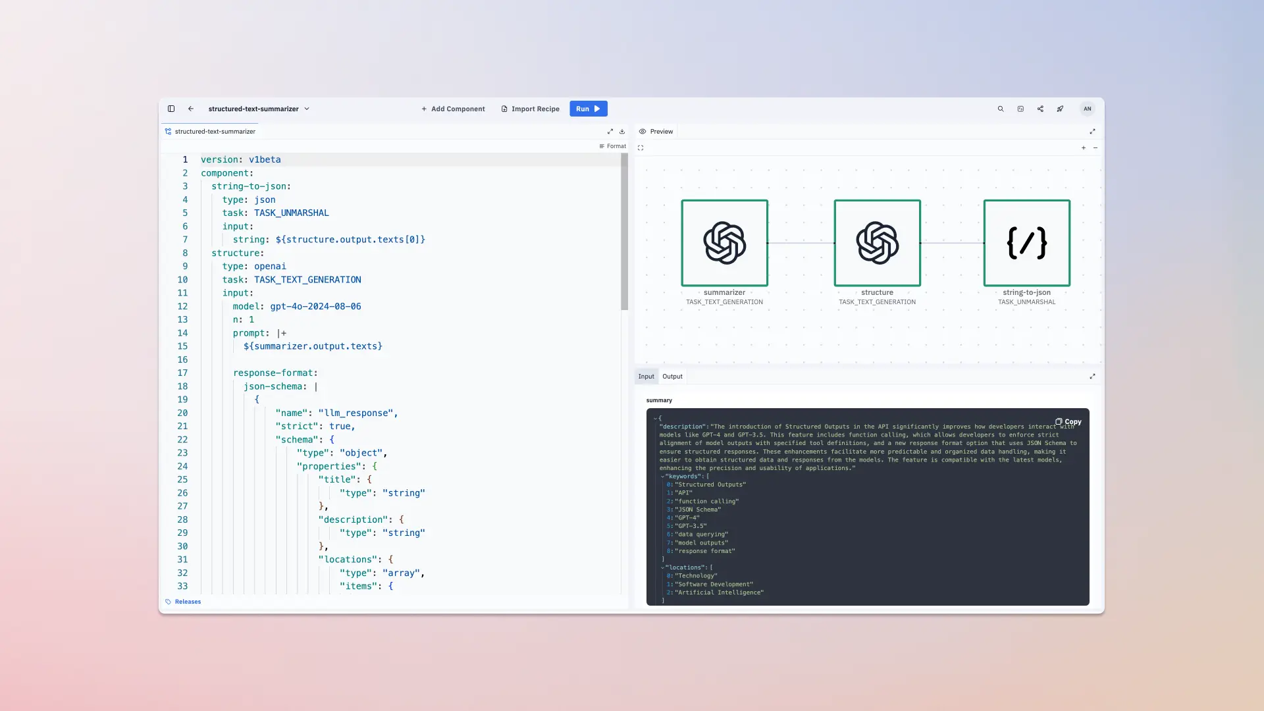The image size is (1264, 711).
Task: Click location "Artificial Intelligence" in output
Action: point(719,592)
